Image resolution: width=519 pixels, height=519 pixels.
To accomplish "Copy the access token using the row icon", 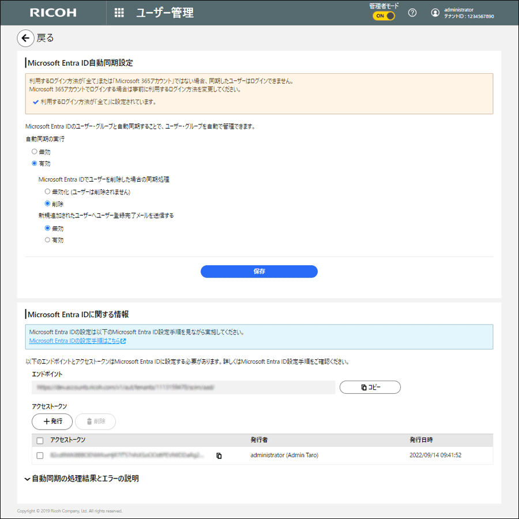I will tap(219, 456).
